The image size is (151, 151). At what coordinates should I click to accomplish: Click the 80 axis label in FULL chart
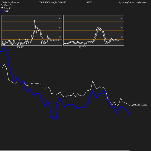pos(122,19)
